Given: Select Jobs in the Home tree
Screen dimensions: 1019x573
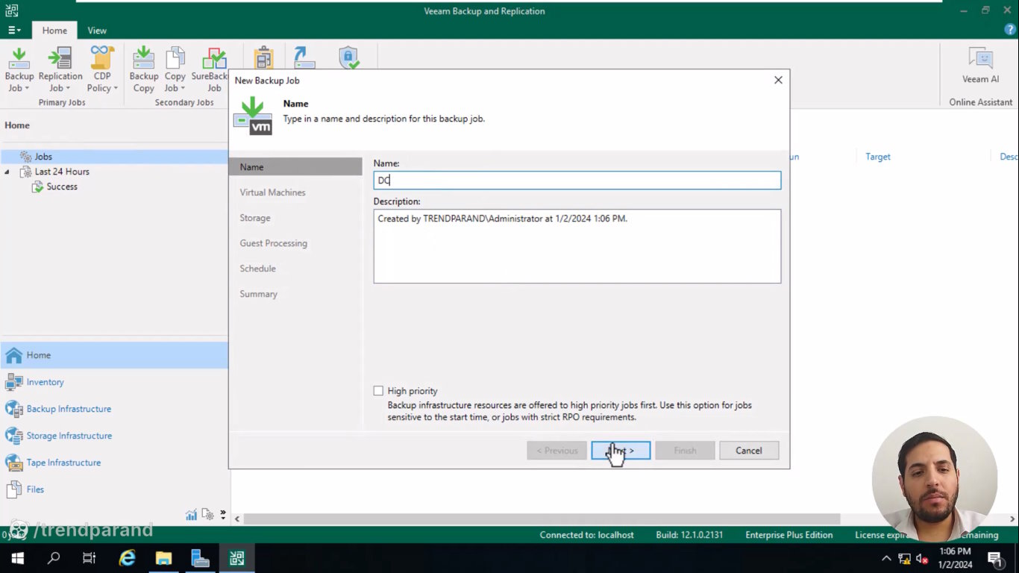Looking at the screenshot, I should click(43, 157).
